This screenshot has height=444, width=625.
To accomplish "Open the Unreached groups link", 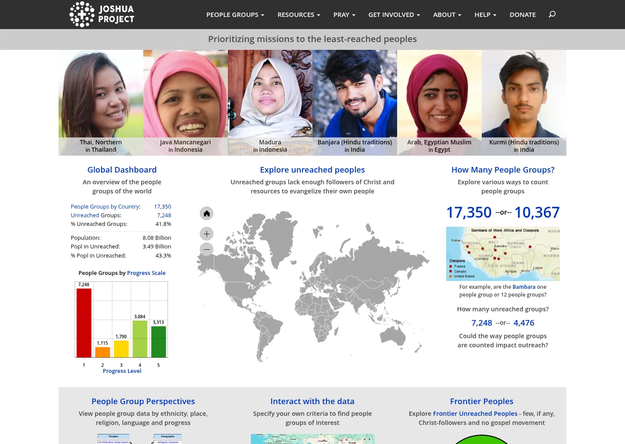I will coord(85,215).
